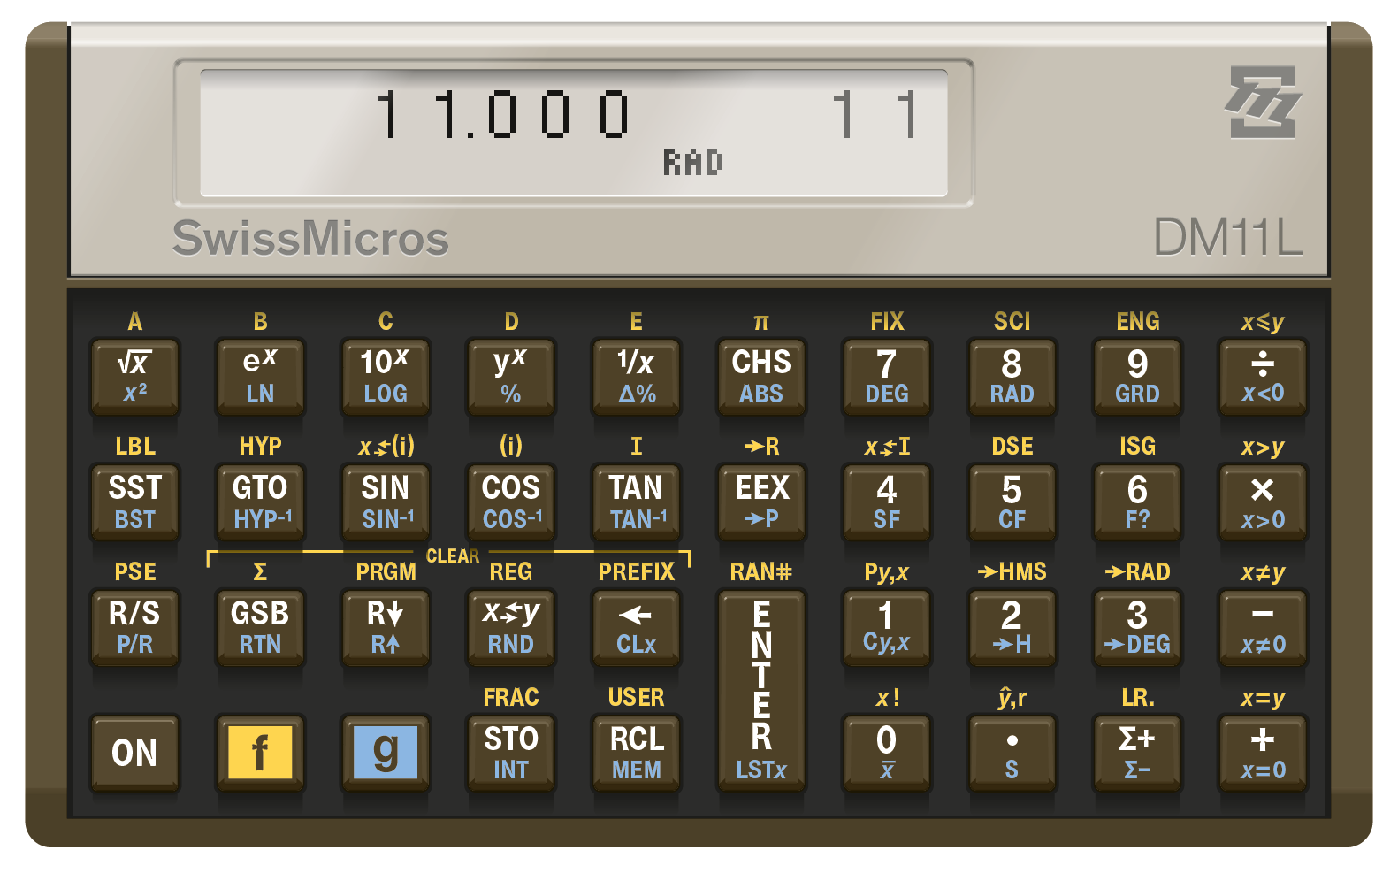Screen dimensions: 1398x873
Task: Click the STO INT key
Action: point(511,754)
